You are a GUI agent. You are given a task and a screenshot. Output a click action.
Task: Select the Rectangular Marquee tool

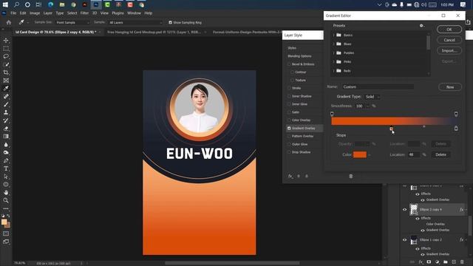coord(6,49)
